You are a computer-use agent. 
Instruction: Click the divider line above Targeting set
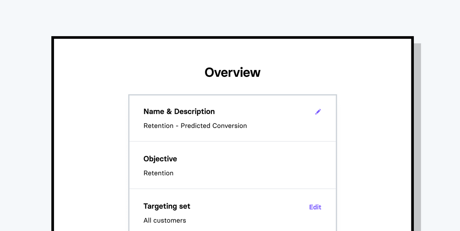(232, 189)
